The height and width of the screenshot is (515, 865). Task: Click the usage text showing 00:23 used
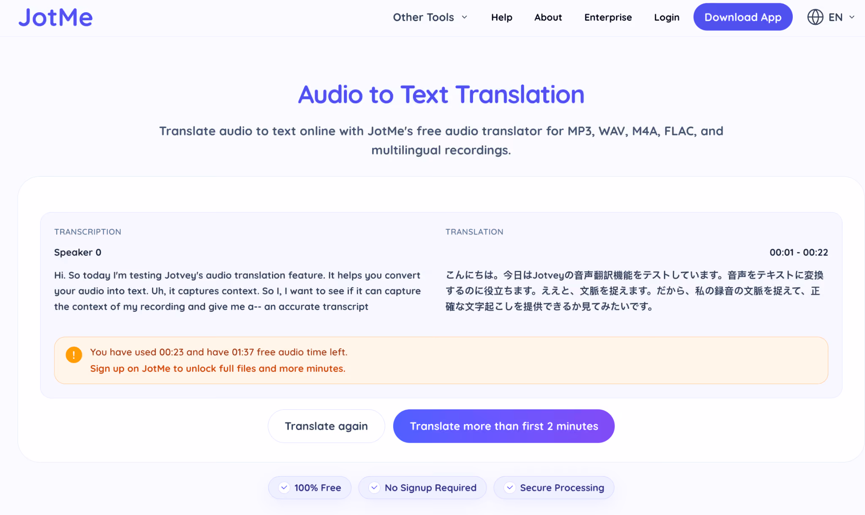tap(218, 352)
